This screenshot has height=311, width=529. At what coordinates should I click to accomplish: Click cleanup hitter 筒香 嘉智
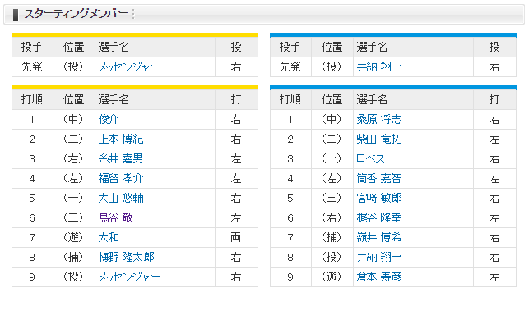tap(379, 178)
